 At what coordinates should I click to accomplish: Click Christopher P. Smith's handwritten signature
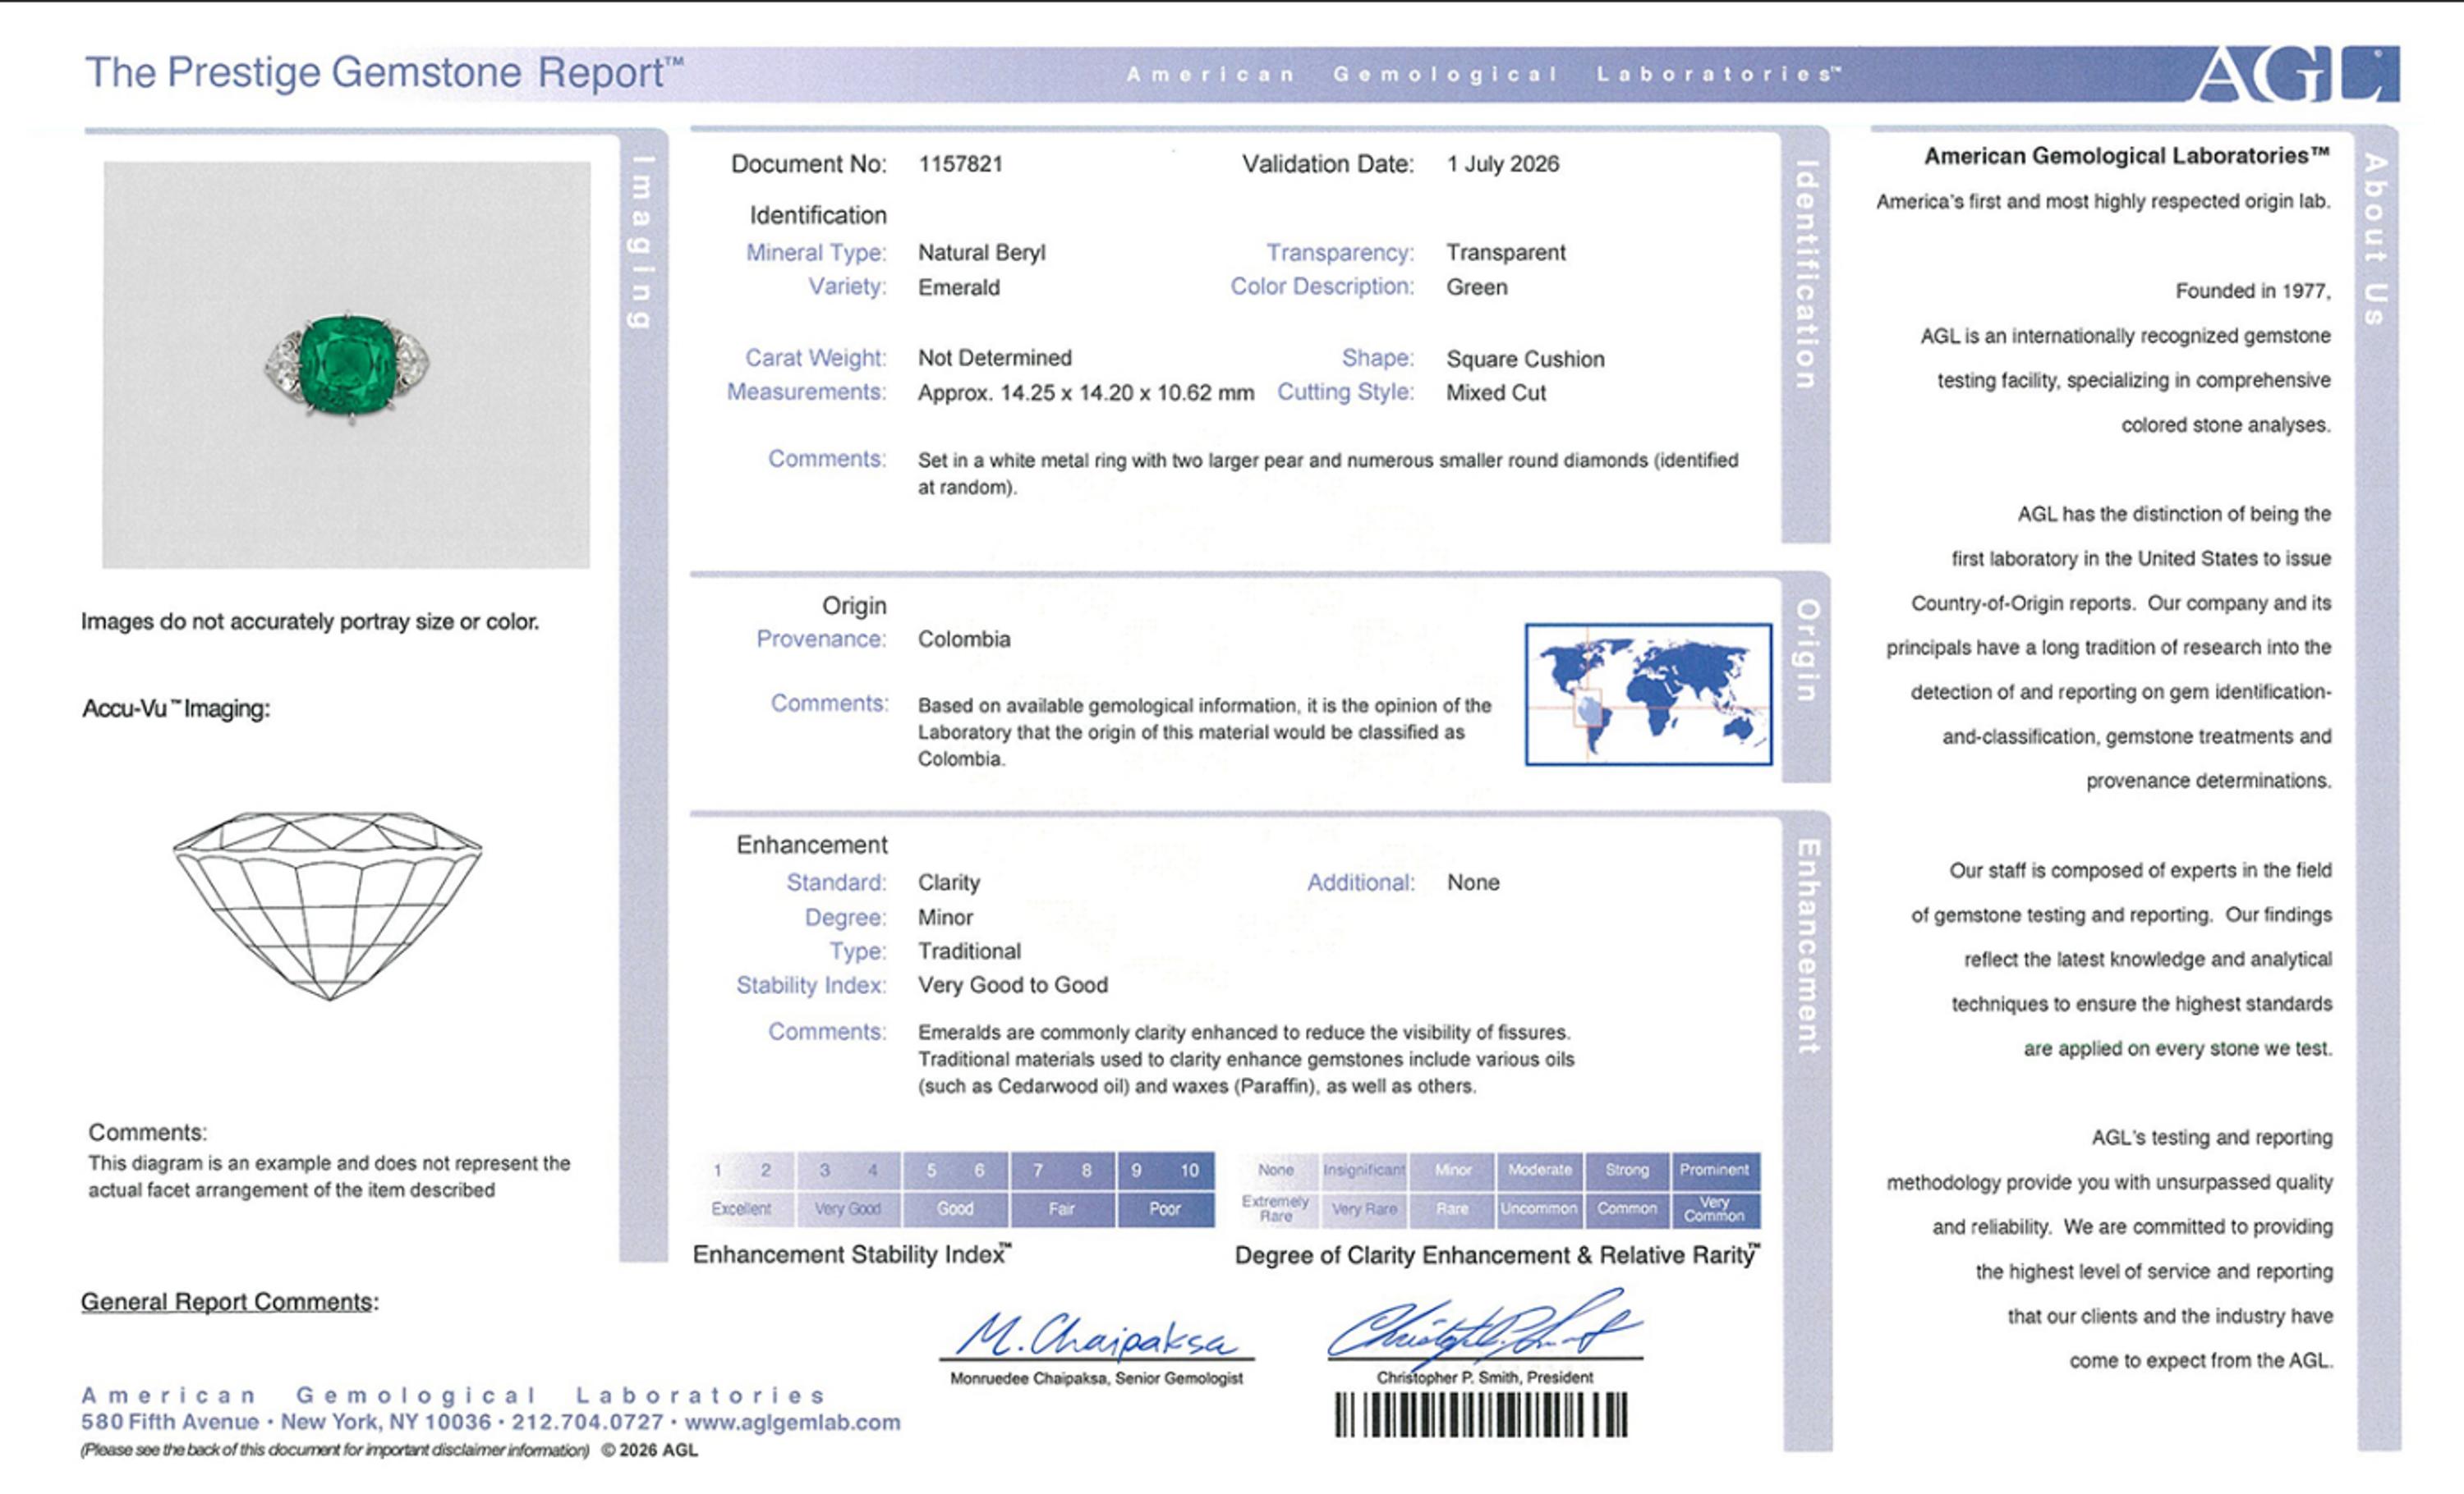pos(1485,1325)
